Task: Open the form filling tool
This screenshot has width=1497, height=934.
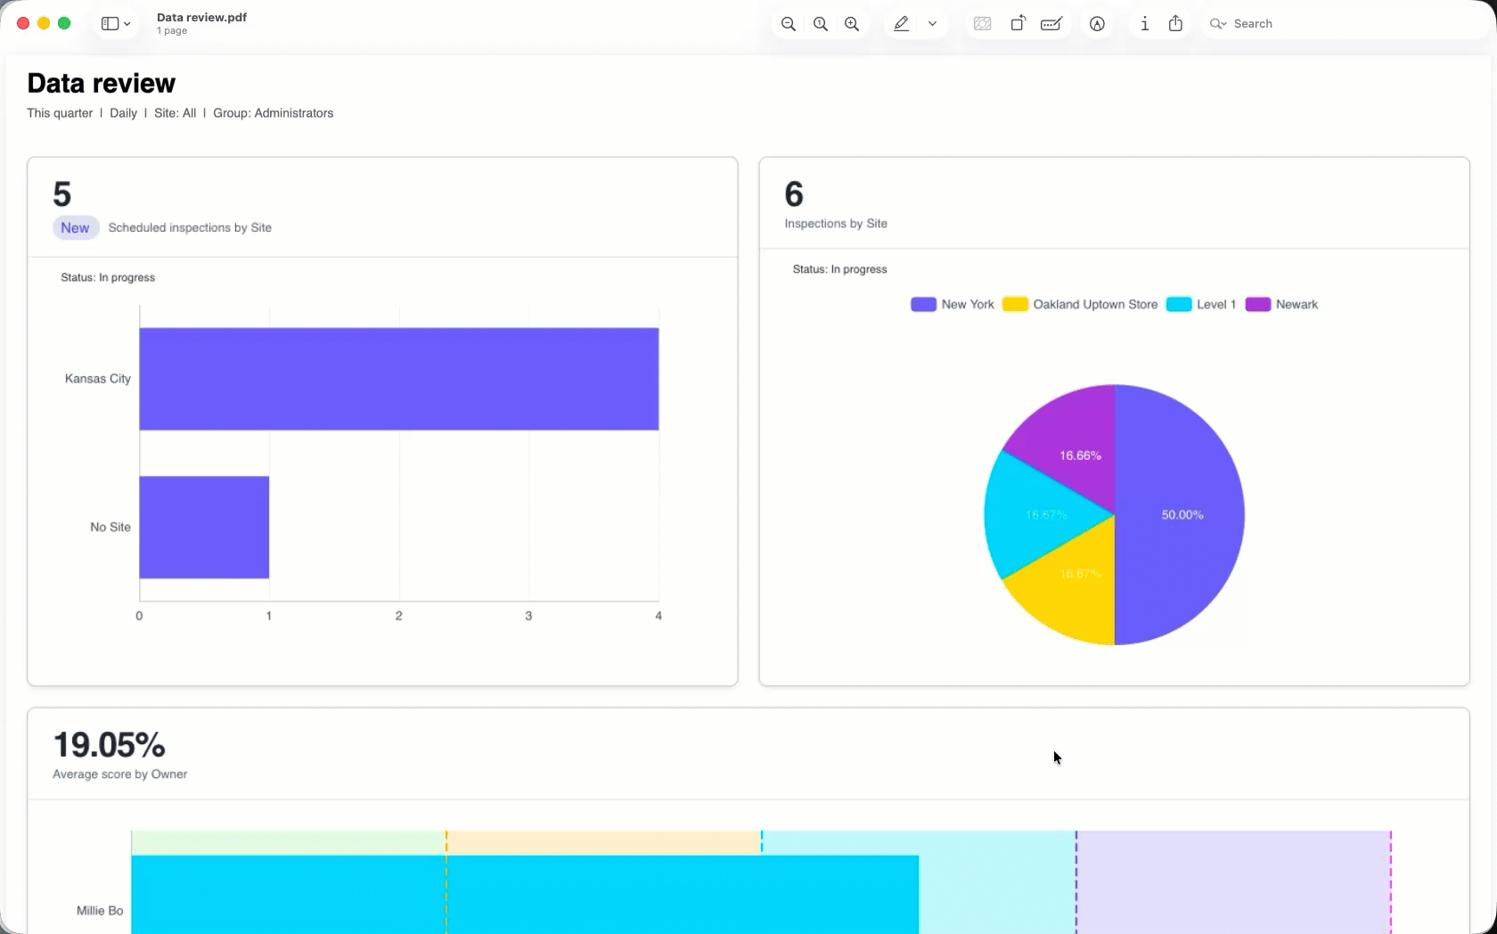Action: [1051, 24]
